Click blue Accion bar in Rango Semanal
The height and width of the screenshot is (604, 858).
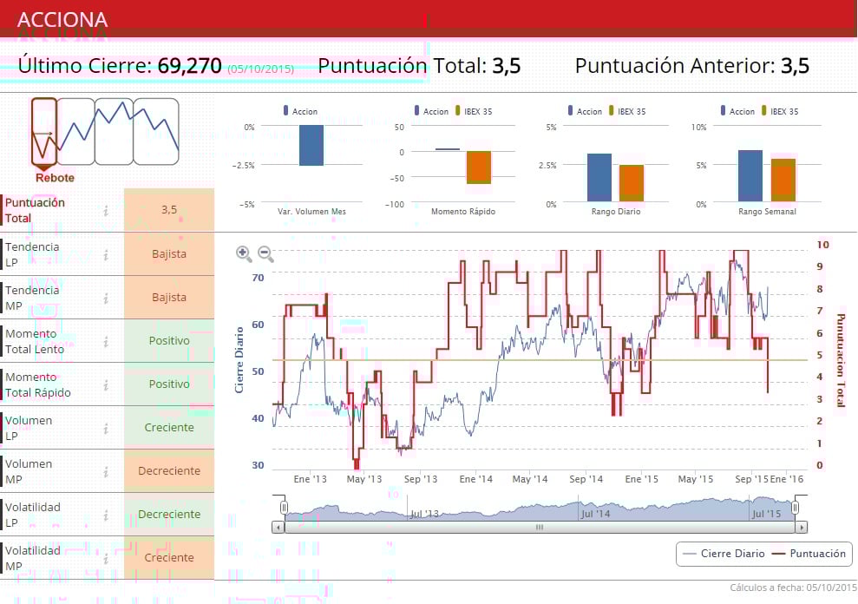coord(750,176)
